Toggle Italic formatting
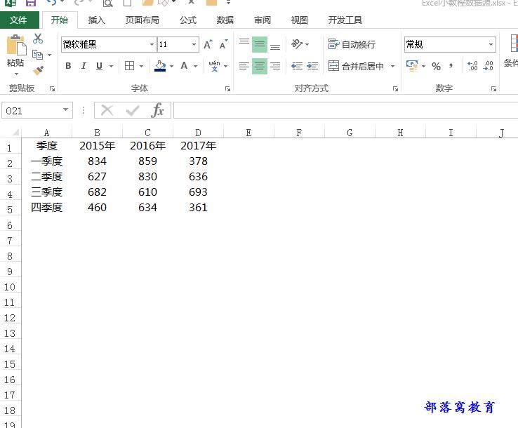 pyautogui.click(x=84, y=66)
